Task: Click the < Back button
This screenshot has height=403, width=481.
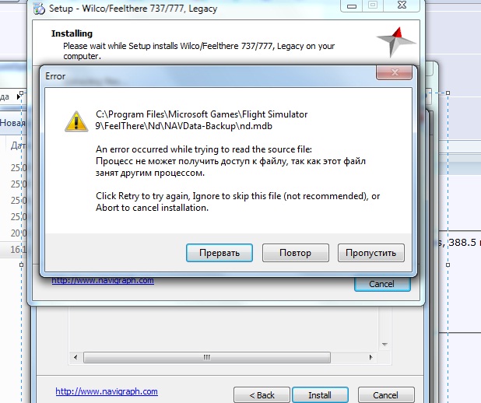Action: [x=262, y=395]
